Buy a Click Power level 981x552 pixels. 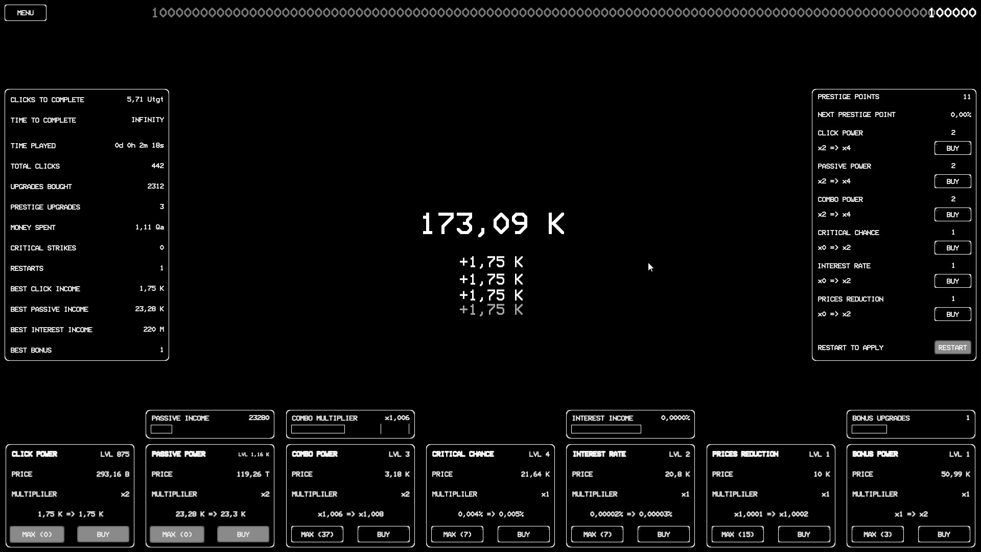(103, 534)
